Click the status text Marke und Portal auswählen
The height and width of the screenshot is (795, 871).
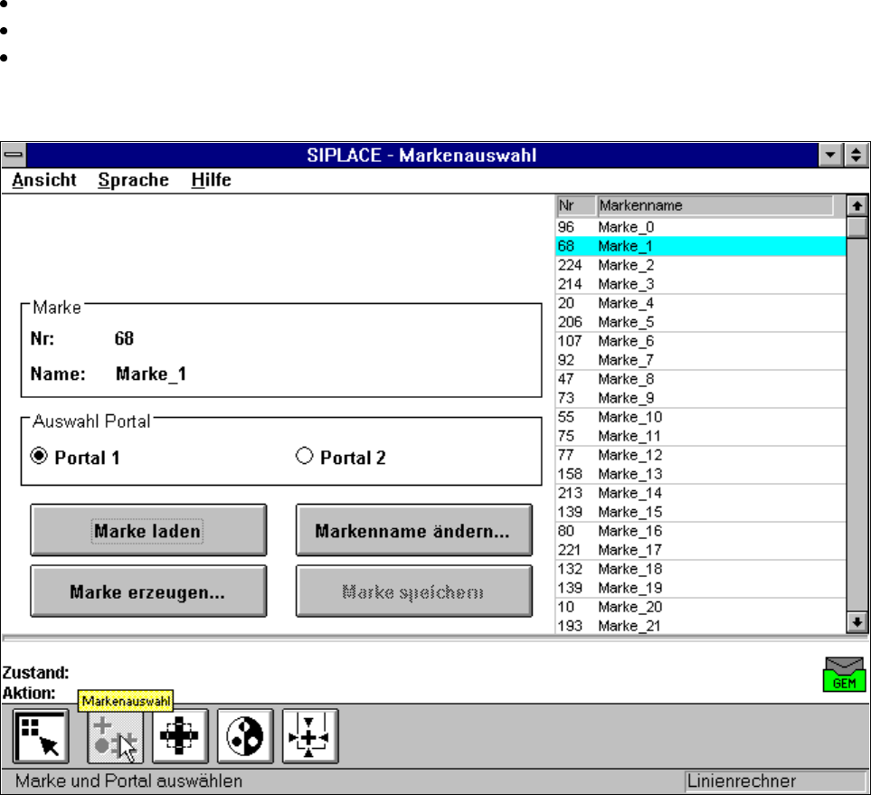[128, 781]
